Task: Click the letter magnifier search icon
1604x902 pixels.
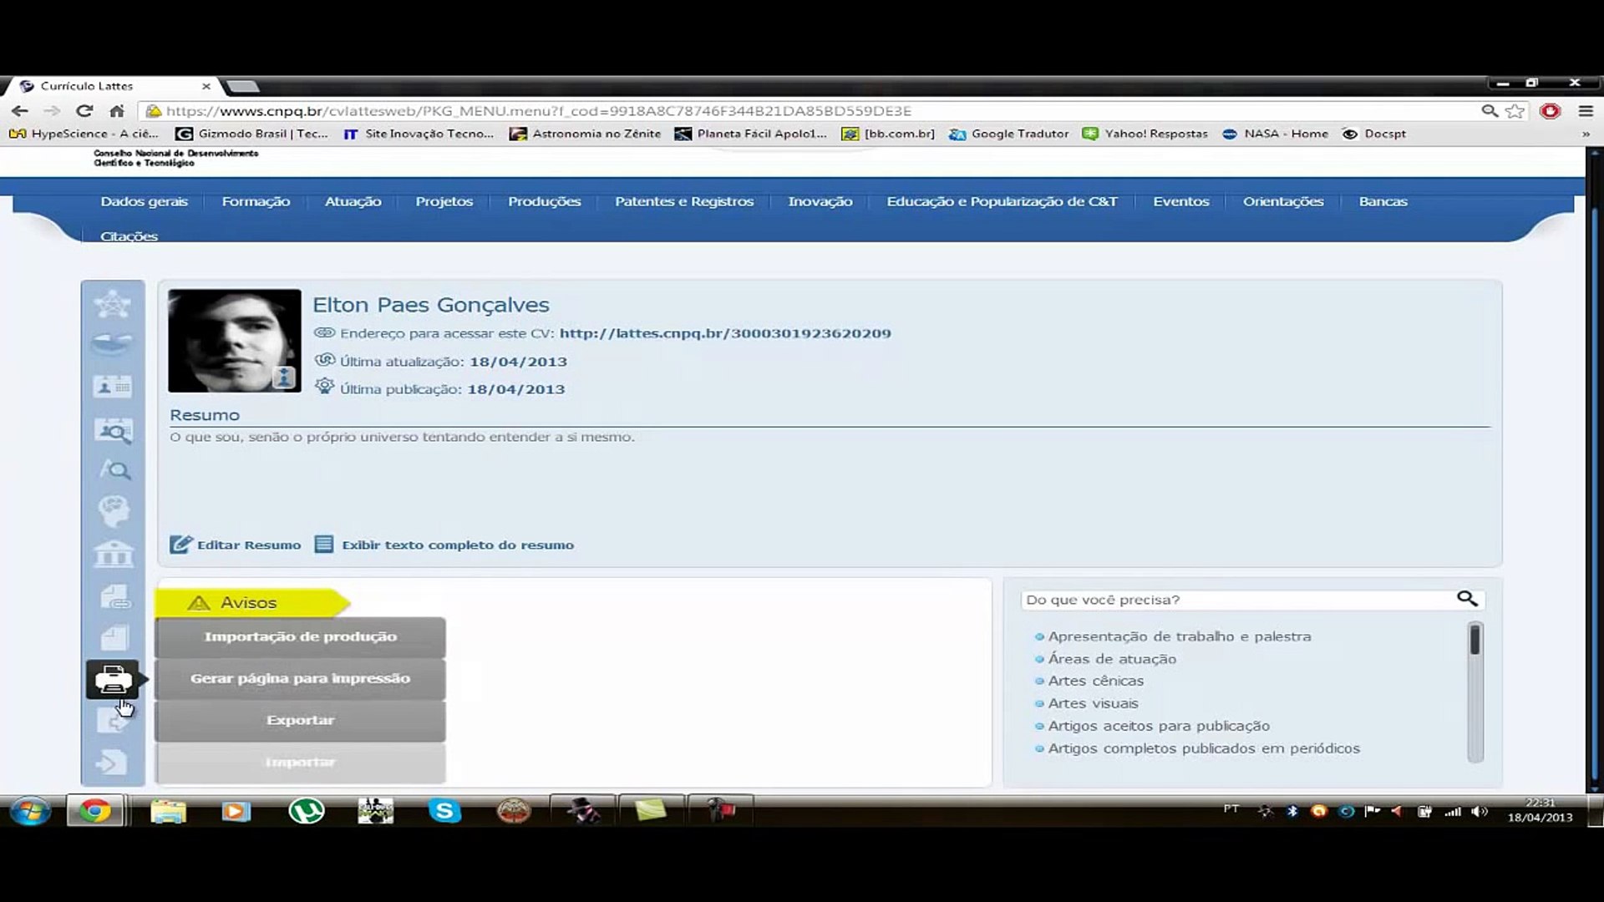Action: (115, 470)
